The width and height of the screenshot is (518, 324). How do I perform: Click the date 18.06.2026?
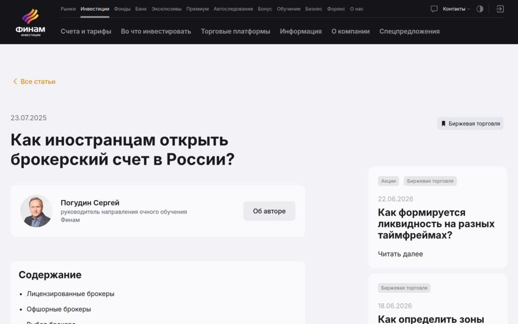pos(395,306)
